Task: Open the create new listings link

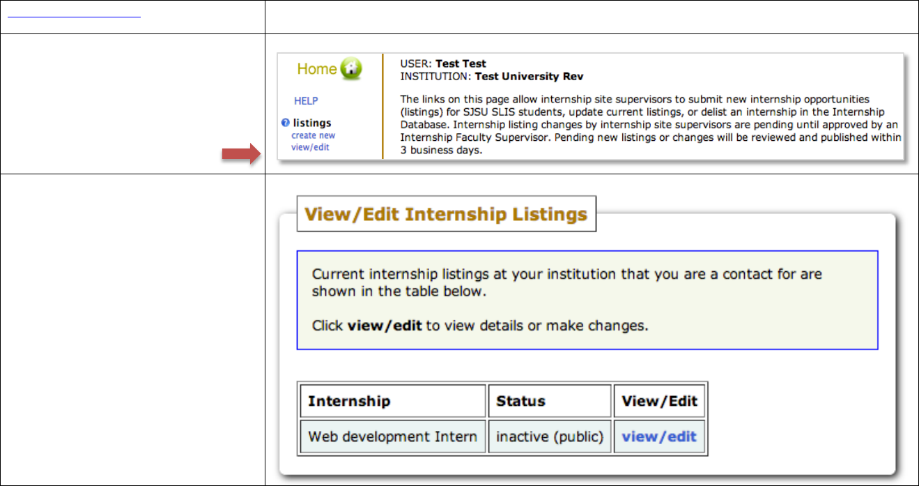Action: [x=314, y=135]
